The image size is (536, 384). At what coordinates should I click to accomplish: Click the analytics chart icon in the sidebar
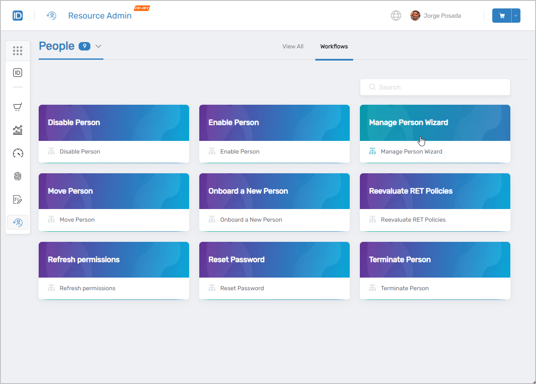tap(17, 130)
